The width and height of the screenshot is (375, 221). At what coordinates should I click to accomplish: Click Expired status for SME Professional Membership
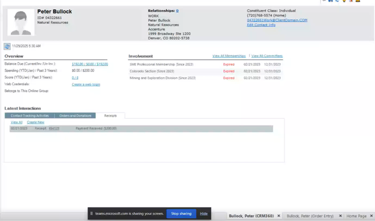(x=228, y=65)
